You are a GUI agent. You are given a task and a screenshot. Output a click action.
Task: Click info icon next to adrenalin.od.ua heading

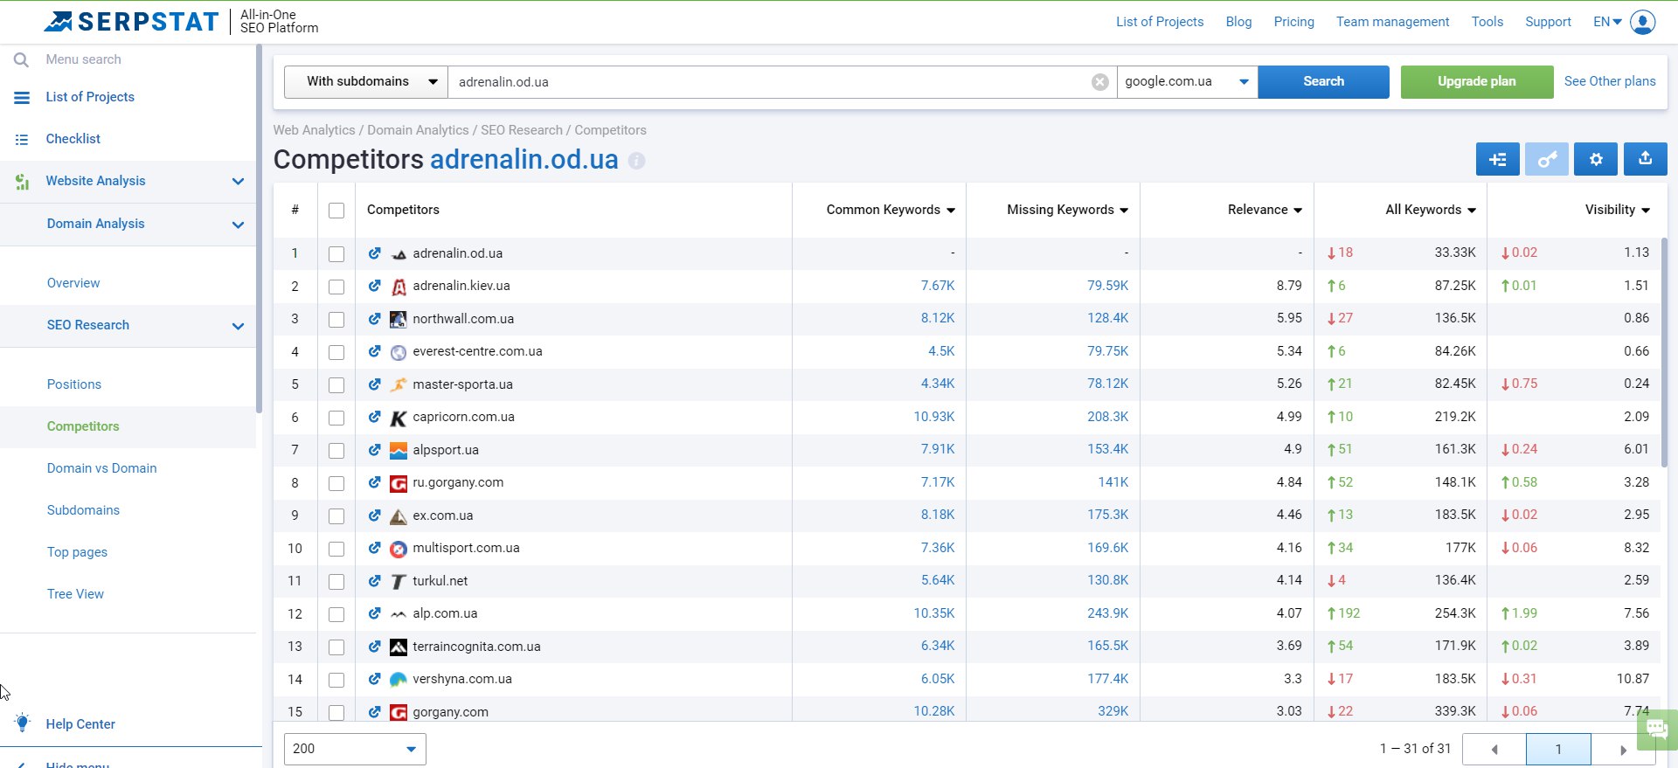637,161
